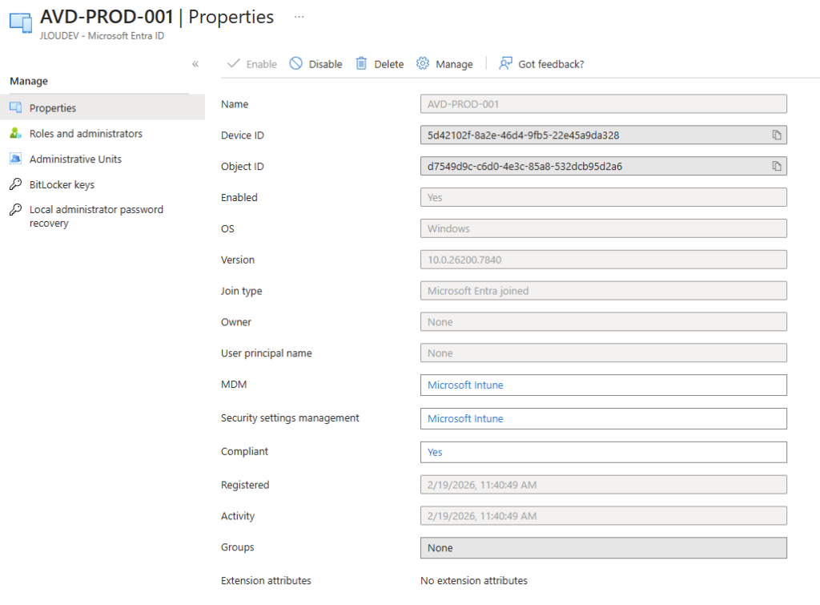820x605 pixels.
Task: Click the Manage gear icon
Action: pyautogui.click(x=423, y=64)
